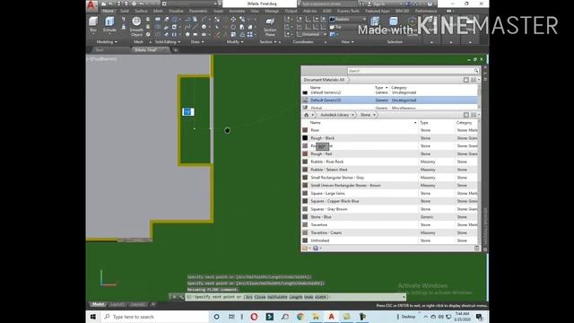
Task: Click the Sign In button
Action: pyautogui.click(x=377, y=4)
